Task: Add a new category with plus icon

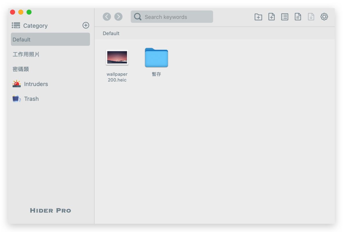Action: click(x=86, y=25)
